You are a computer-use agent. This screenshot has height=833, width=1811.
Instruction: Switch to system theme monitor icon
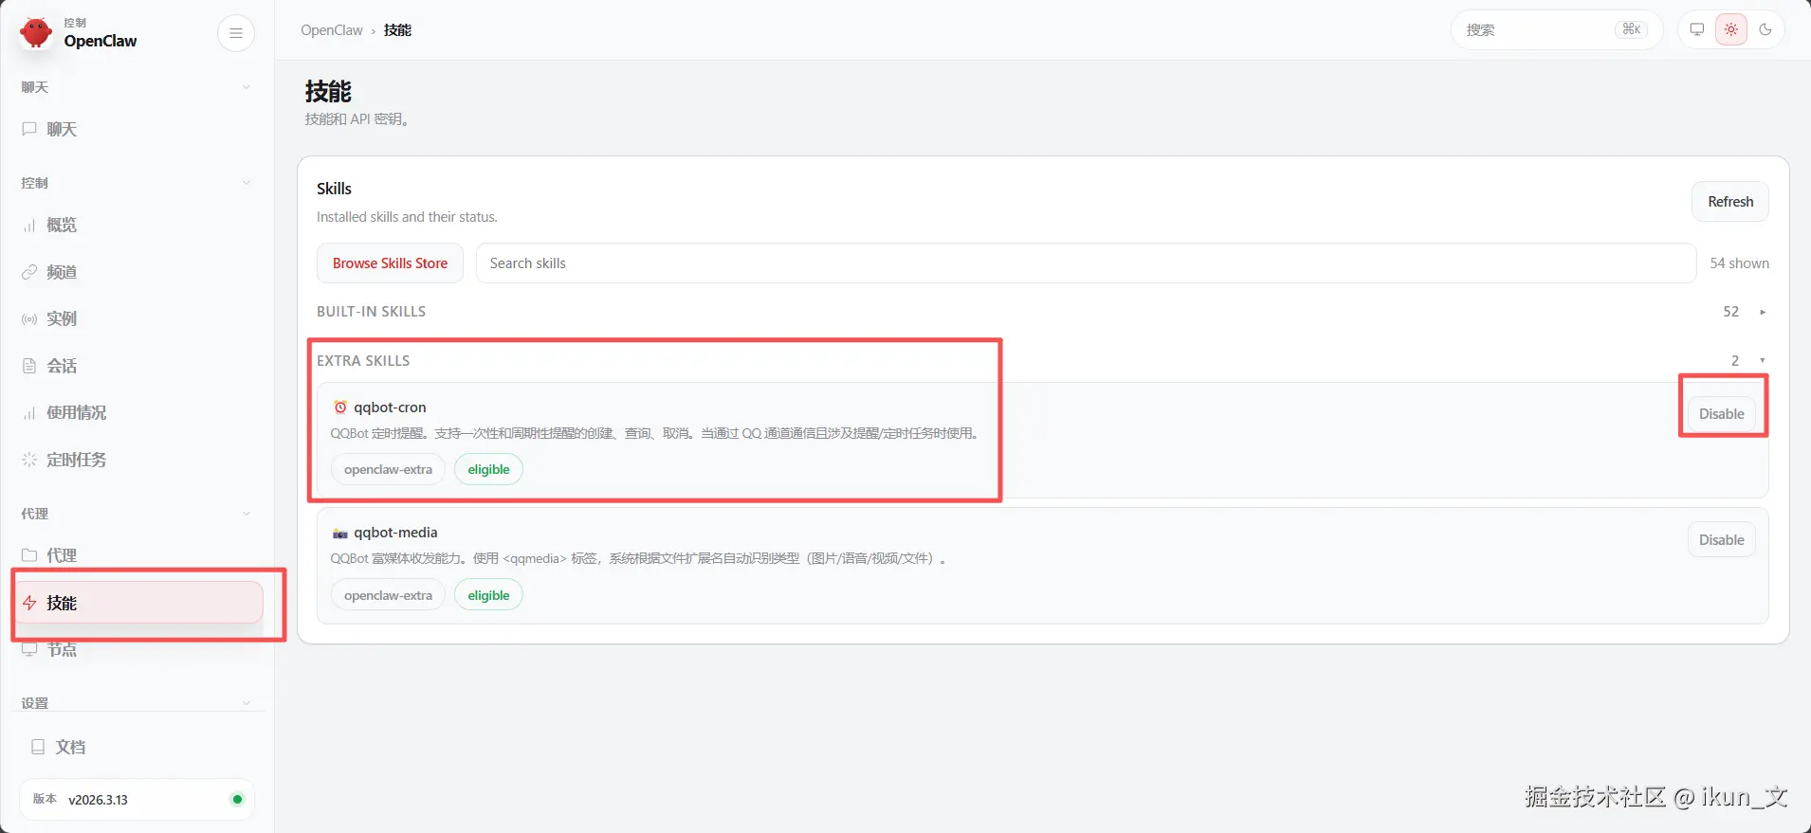coord(1697,29)
